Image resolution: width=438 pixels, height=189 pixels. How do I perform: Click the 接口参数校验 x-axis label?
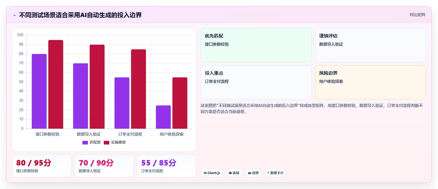pos(47,134)
